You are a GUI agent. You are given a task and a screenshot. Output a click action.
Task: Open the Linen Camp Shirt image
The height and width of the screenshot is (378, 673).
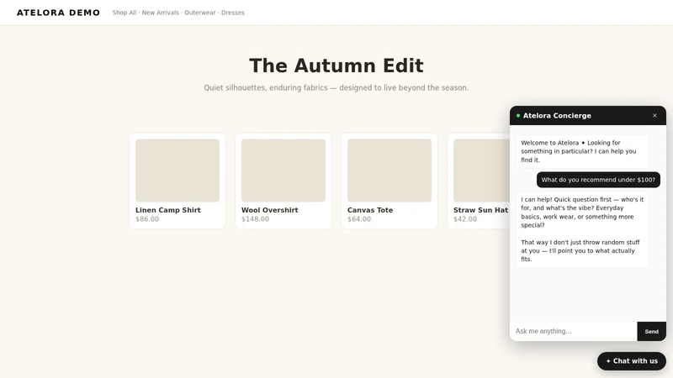(178, 171)
